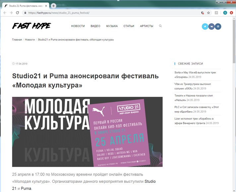
Task: Click the Instagram social icon
Action: pos(218,26)
